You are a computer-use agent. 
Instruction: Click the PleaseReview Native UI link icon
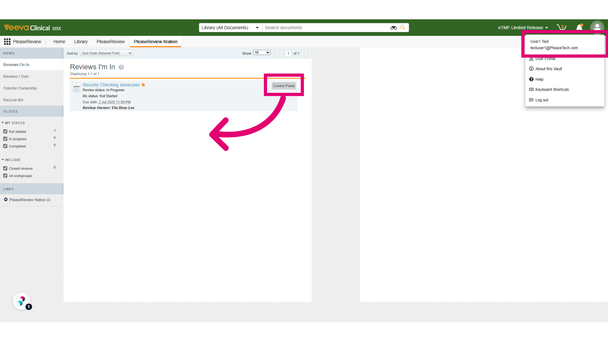6,199
